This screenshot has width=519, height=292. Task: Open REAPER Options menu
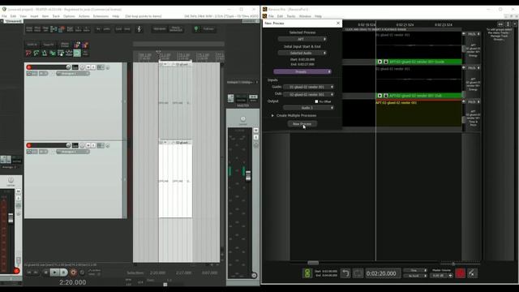tap(69, 16)
